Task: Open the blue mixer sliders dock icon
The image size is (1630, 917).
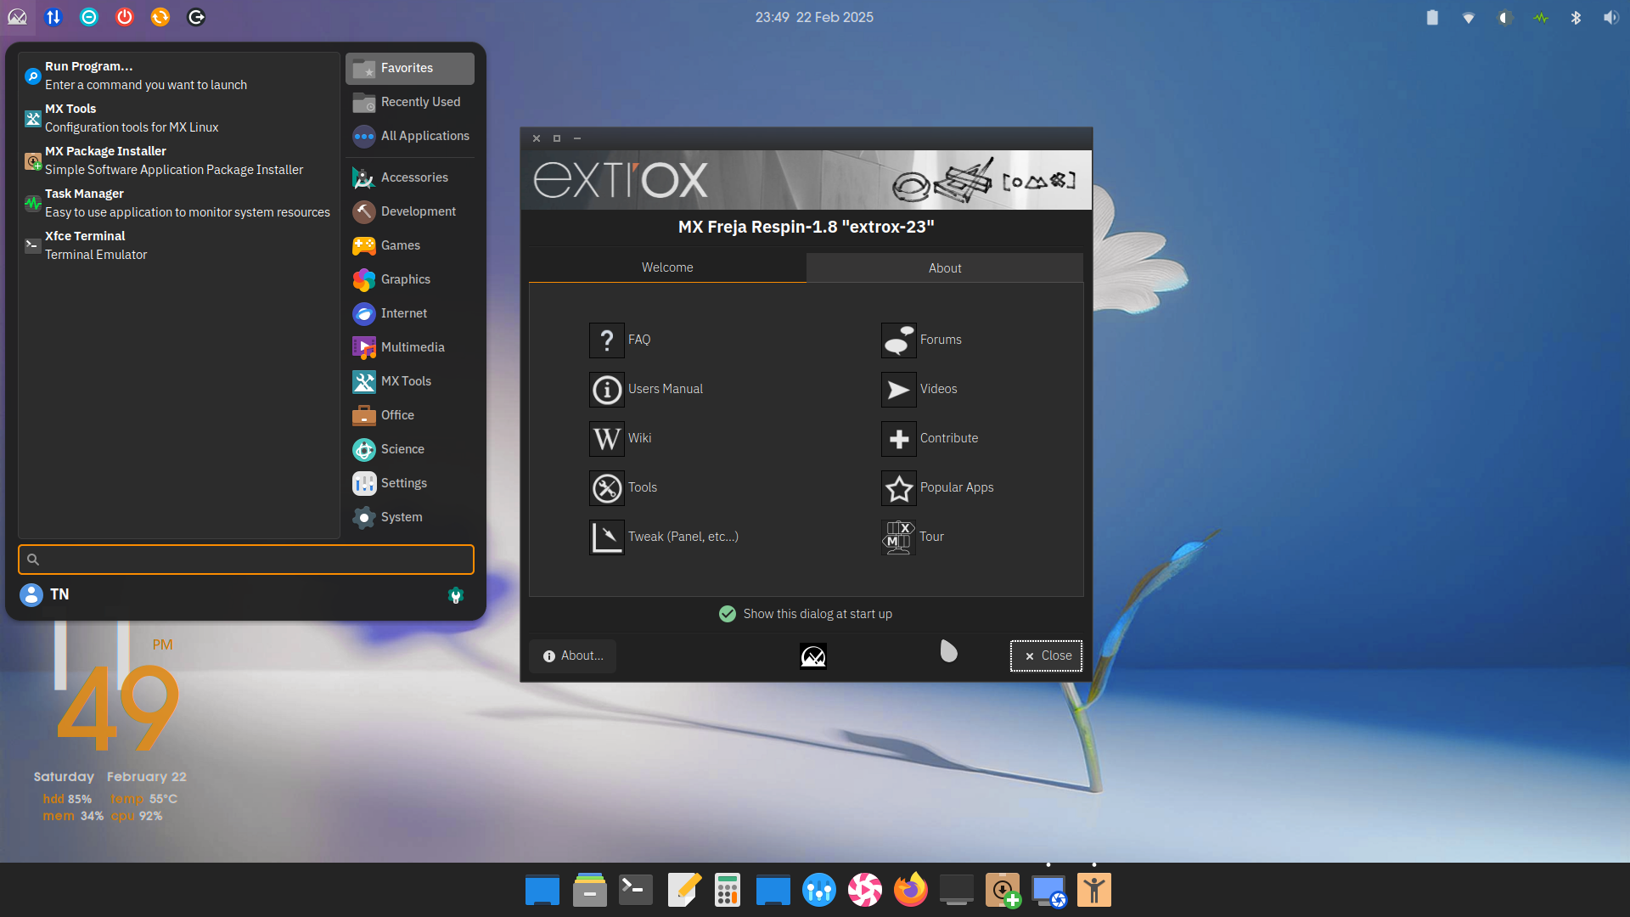Action: [818, 890]
